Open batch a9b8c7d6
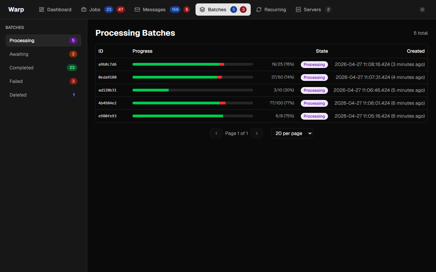Screen dimensions: 436x272 point(108,64)
